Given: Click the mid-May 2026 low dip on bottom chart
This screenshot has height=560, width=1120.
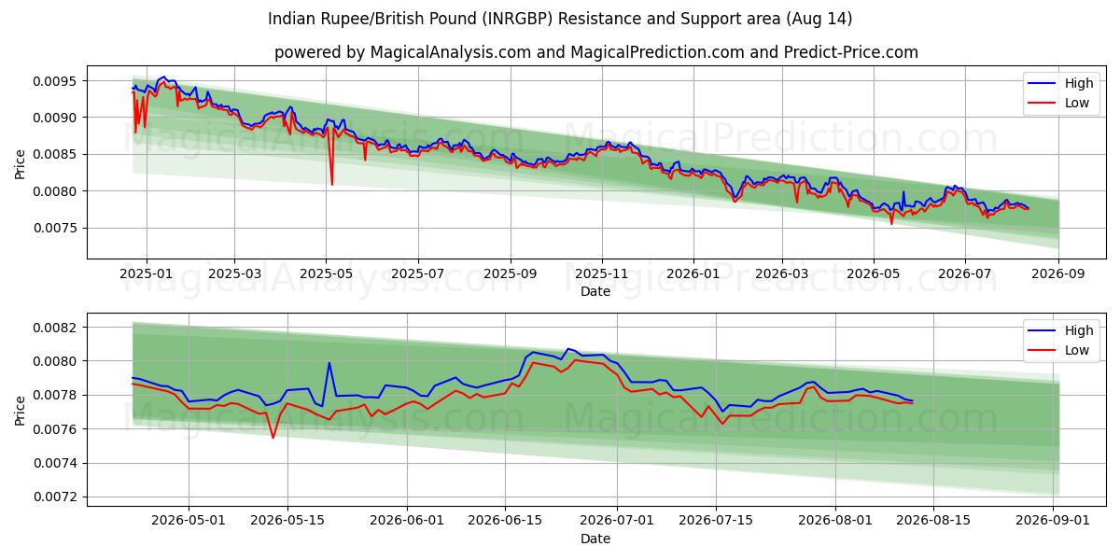Looking at the screenshot, I should coord(273,437).
